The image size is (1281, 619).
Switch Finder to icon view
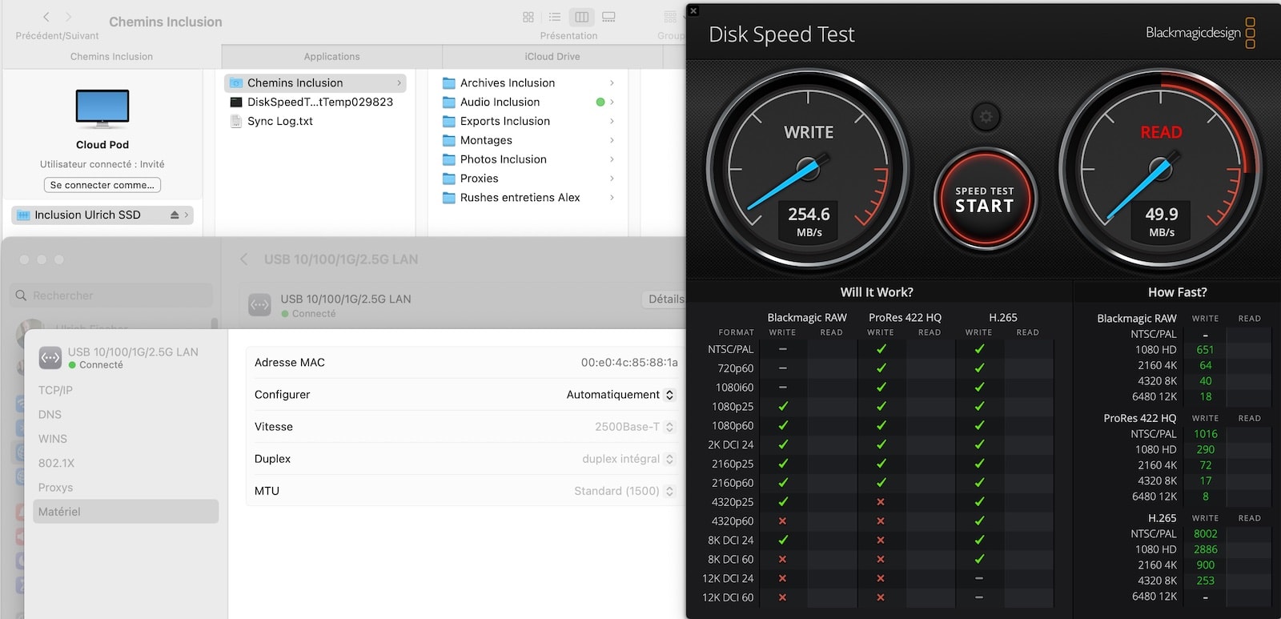[528, 17]
